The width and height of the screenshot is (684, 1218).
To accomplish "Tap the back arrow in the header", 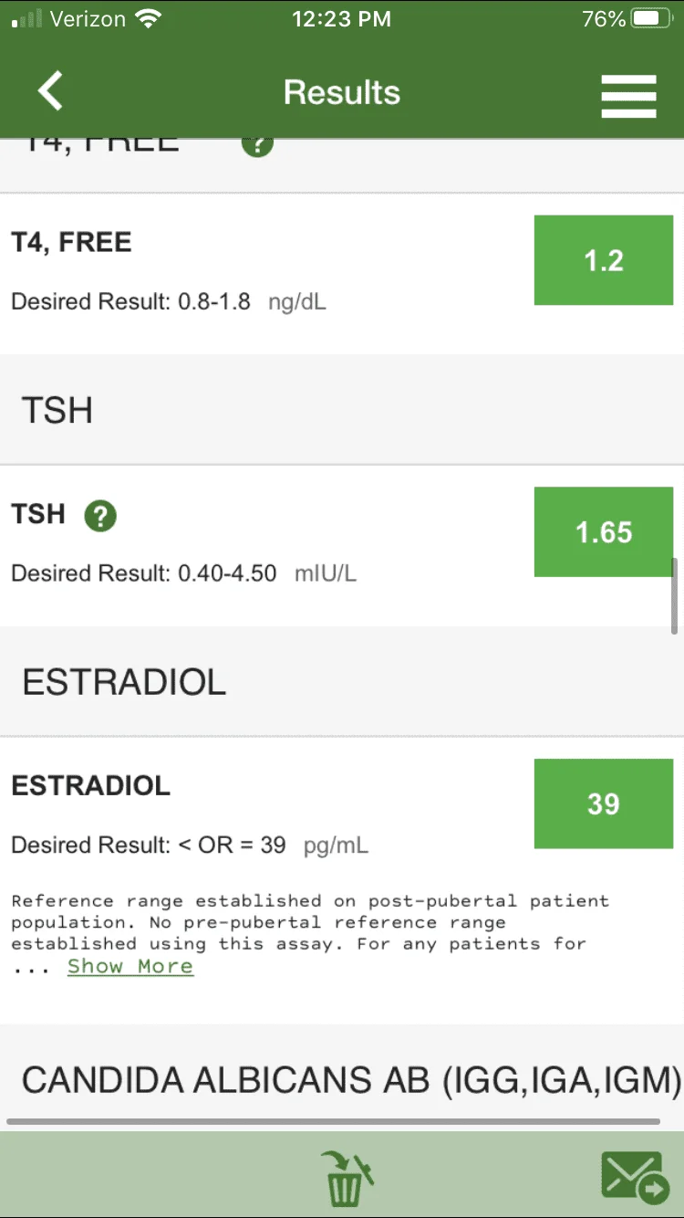I will click(x=50, y=92).
